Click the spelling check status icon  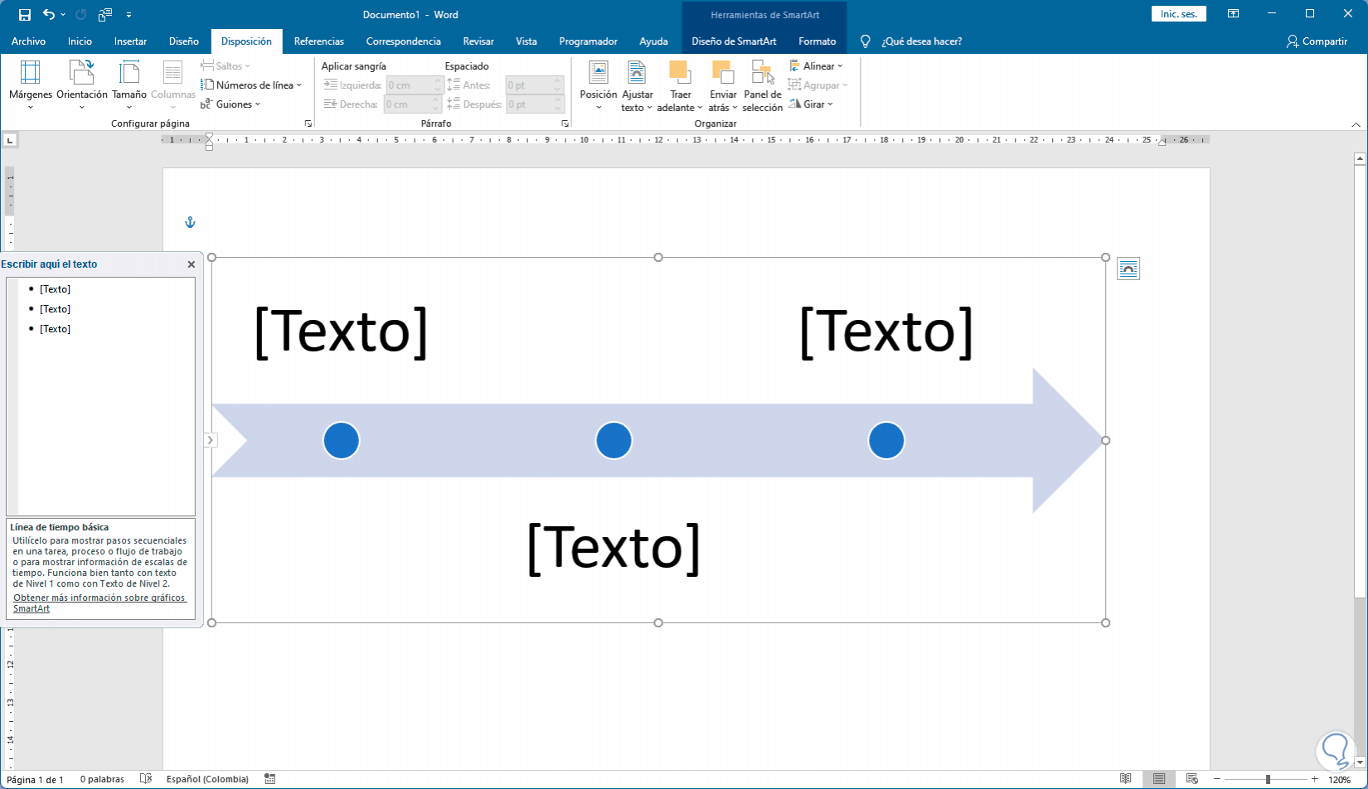(146, 779)
